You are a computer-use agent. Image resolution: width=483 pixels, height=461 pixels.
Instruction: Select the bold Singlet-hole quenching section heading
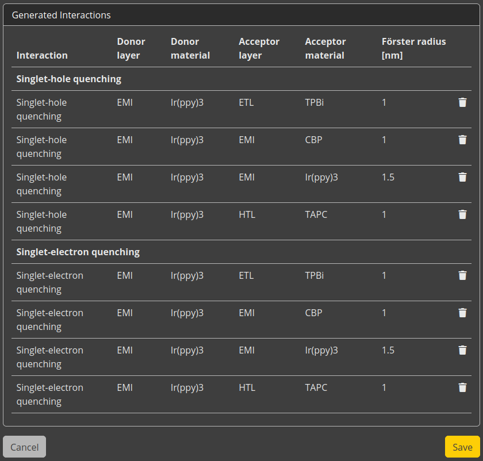pyautogui.click(x=68, y=79)
